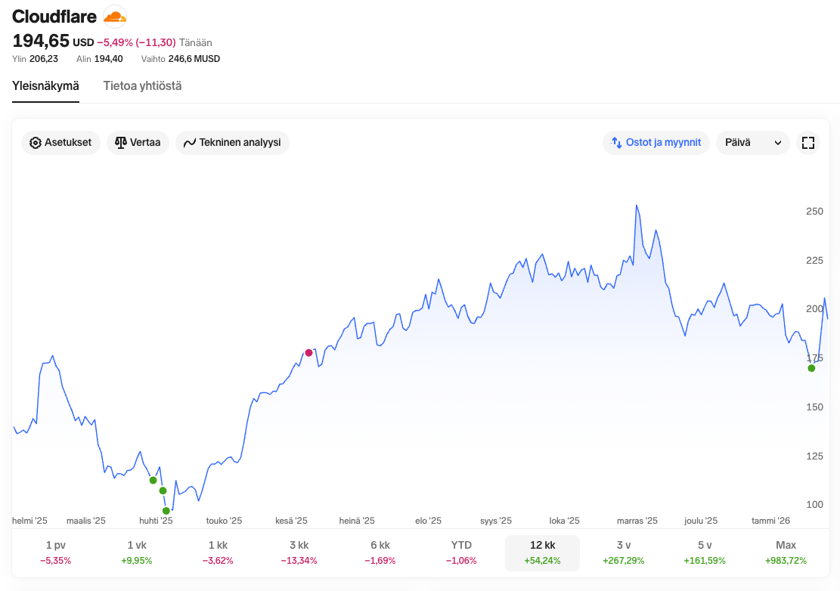Click the Cloudflare heading
This screenshot has height=591, width=840.
point(54,17)
